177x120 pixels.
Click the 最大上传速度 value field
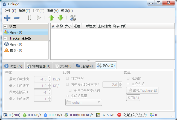point(41,86)
